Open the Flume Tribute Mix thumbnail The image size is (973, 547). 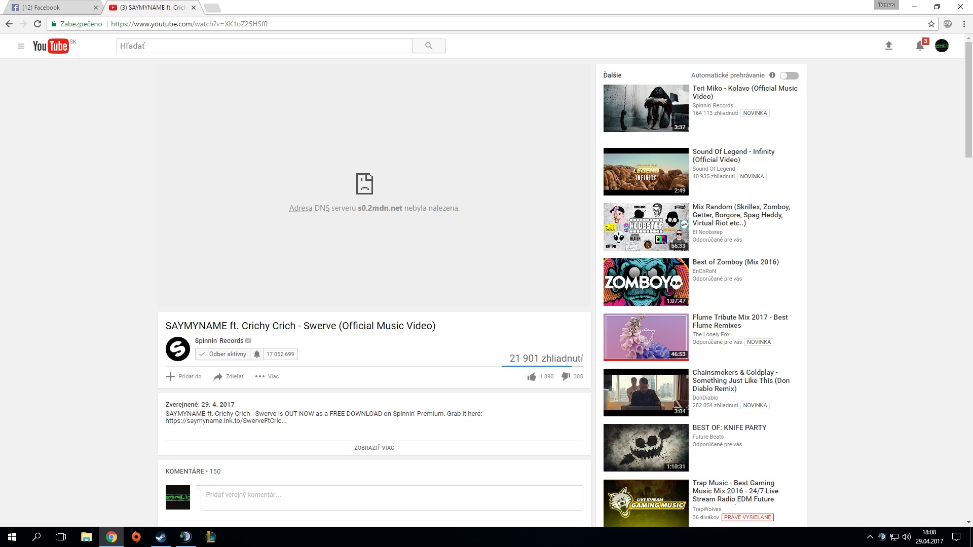646,337
